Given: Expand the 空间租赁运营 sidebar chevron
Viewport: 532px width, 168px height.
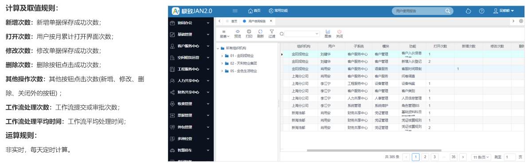Looking at the screenshot, I should [x=208, y=57].
